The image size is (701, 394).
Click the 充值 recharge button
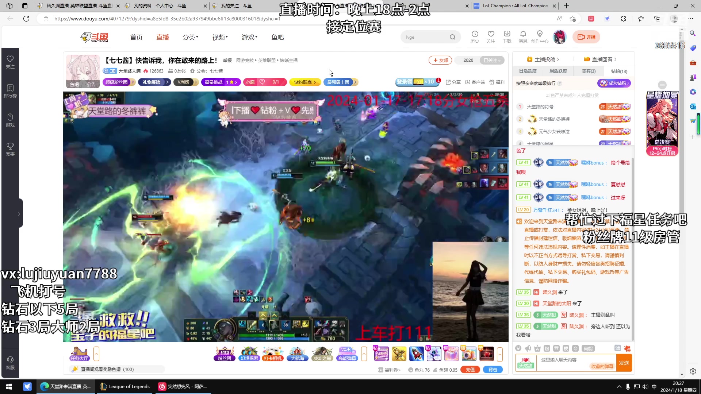pyautogui.click(x=470, y=370)
